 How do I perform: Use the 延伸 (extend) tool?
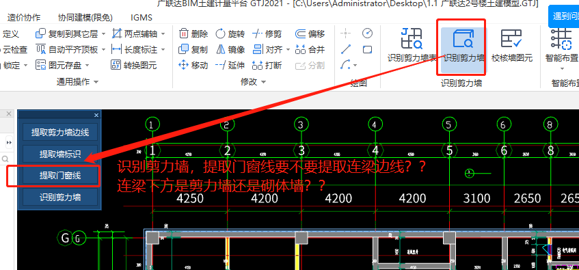tap(230, 66)
